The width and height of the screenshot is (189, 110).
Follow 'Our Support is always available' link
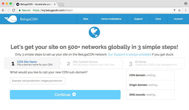coord(129,54)
